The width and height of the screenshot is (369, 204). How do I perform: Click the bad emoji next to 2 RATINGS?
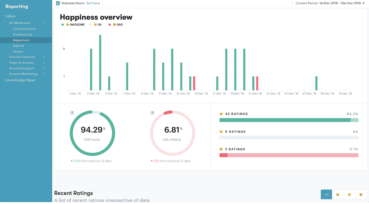pyautogui.click(x=221, y=149)
